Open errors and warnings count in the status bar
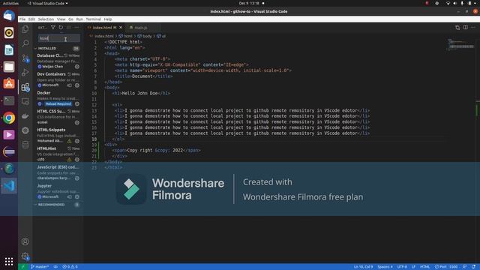Image resolution: width=480 pixels, height=270 pixels. pyautogui.click(x=70, y=267)
